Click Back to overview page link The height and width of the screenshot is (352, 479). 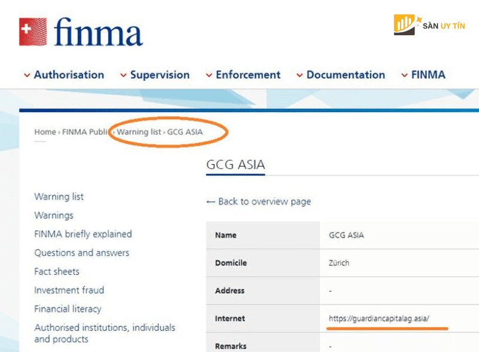[265, 201]
